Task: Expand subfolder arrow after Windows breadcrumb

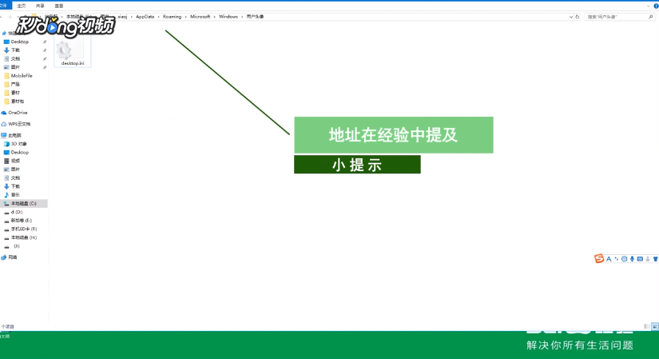Action: point(242,17)
